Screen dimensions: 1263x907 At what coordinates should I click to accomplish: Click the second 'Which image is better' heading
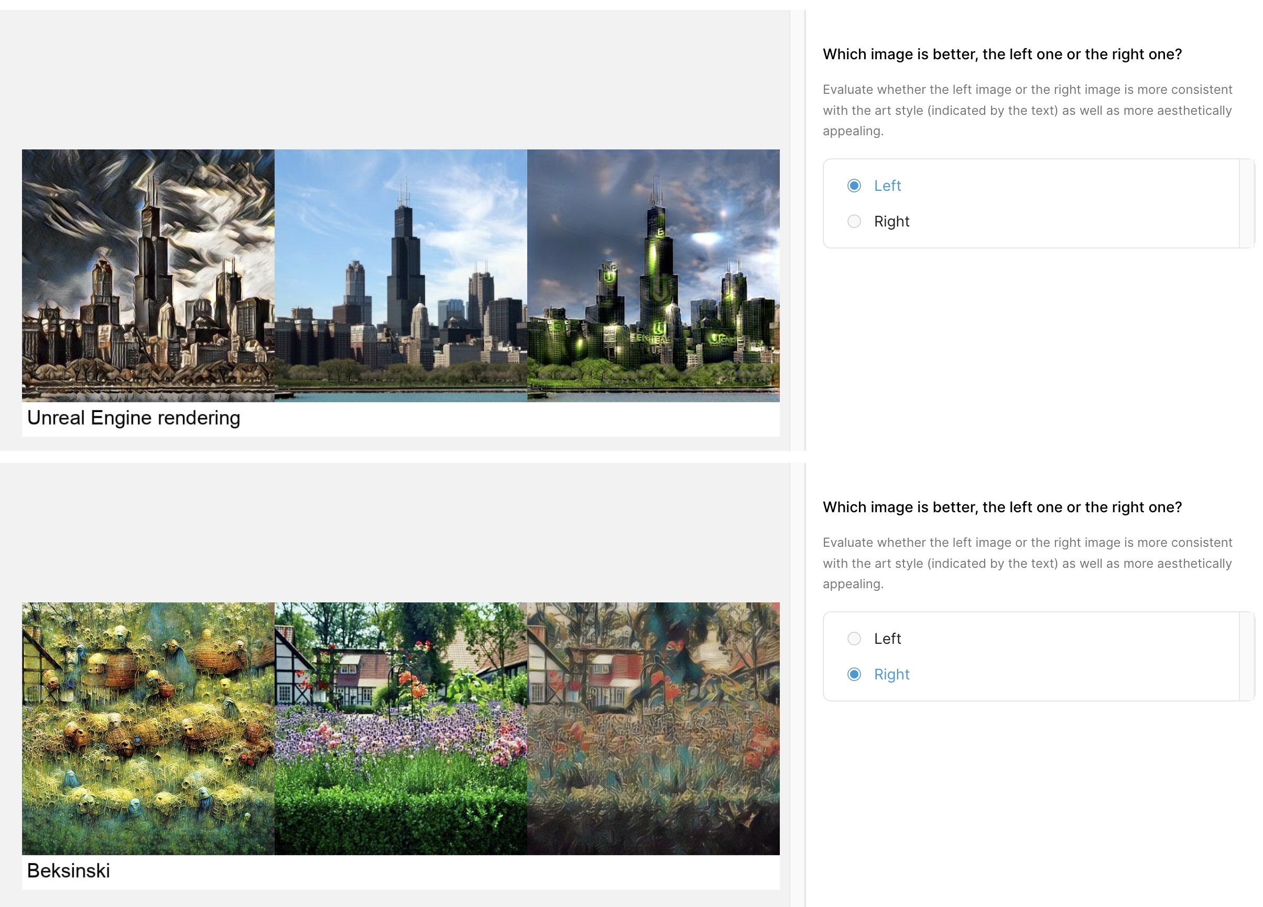[1002, 507]
